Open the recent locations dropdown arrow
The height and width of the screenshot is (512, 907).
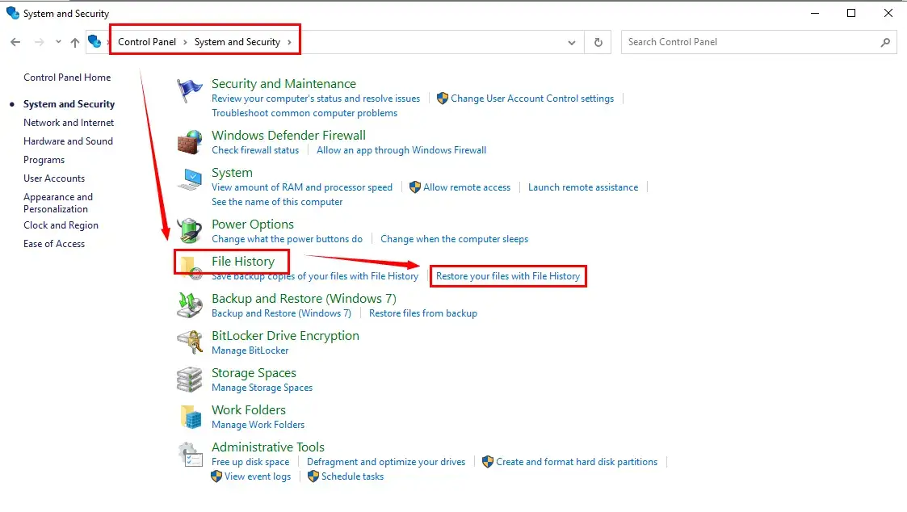pyautogui.click(x=58, y=42)
